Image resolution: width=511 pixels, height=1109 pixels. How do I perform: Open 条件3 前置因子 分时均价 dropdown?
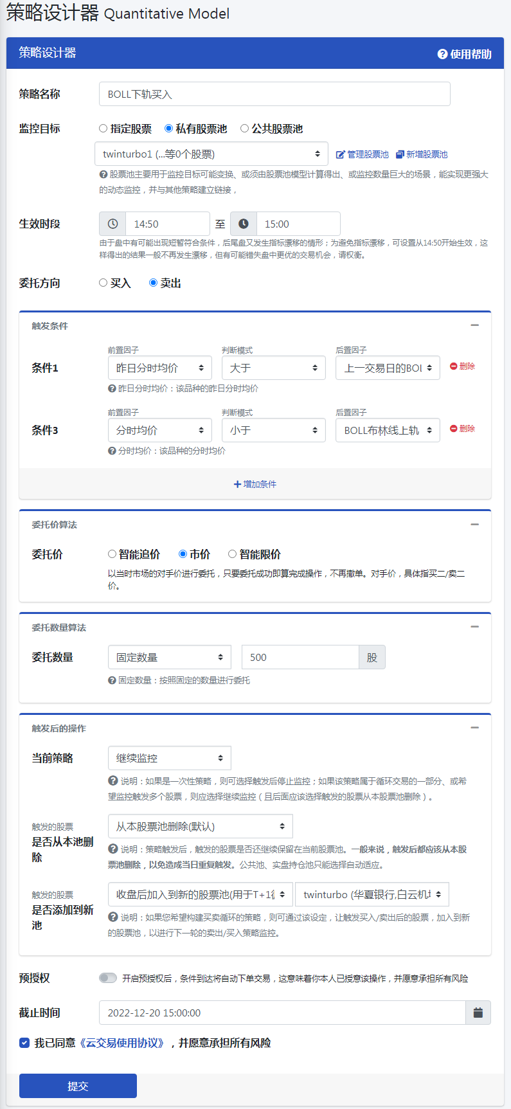click(x=160, y=430)
